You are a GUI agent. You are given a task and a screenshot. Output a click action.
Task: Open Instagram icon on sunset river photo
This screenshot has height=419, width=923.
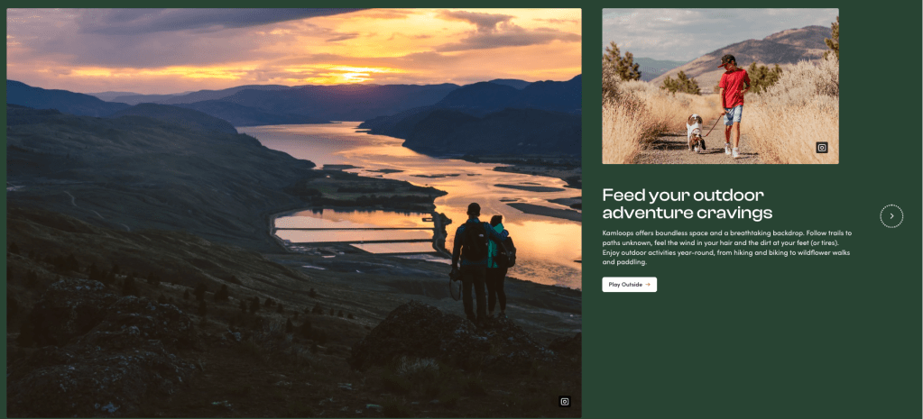pos(565,401)
